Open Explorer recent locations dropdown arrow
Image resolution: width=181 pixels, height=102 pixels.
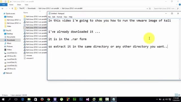coord(9,8)
